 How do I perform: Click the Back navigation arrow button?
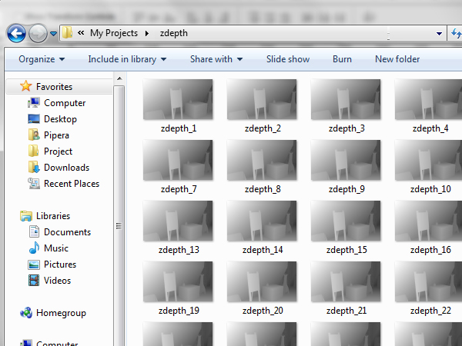16,33
